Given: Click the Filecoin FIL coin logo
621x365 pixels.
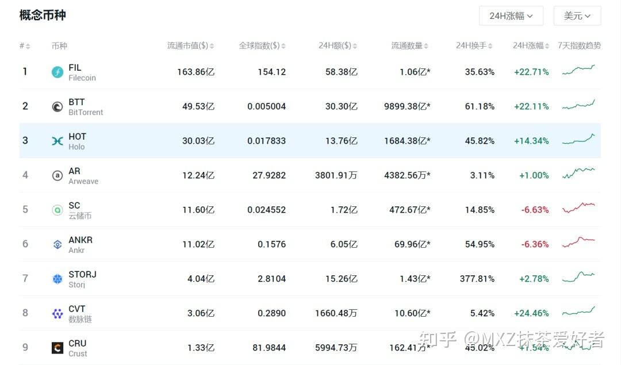Looking at the screenshot, I should [x=57, y=72].
